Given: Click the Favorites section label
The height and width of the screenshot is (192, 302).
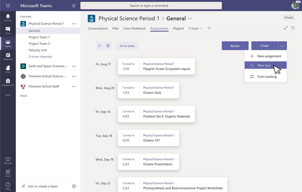Looking at the screenshot, I should tap(26, 17).
